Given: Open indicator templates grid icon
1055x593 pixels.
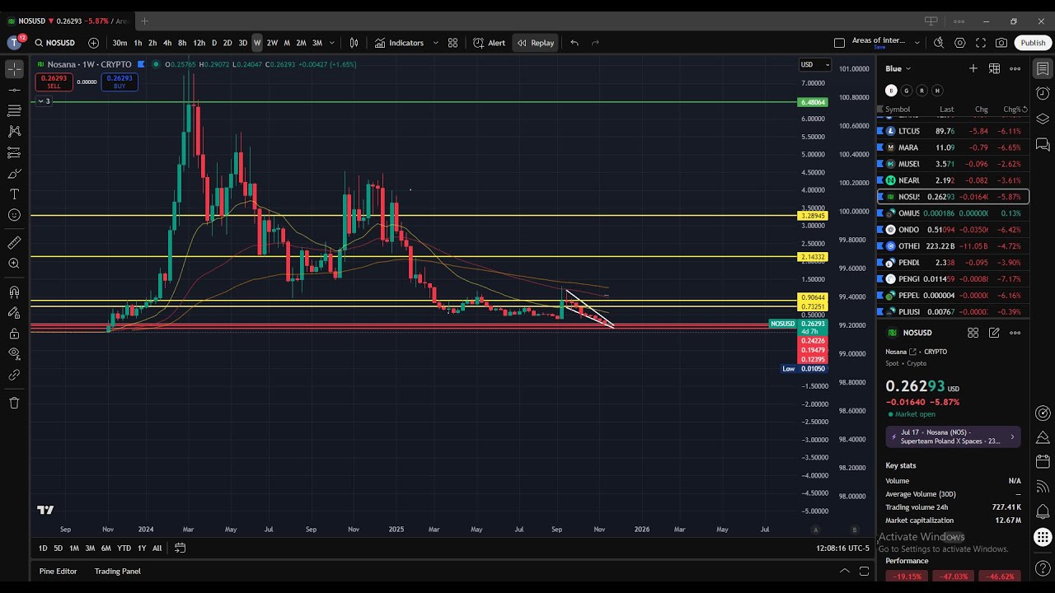Looking at the screenshot, I should 452,43.
